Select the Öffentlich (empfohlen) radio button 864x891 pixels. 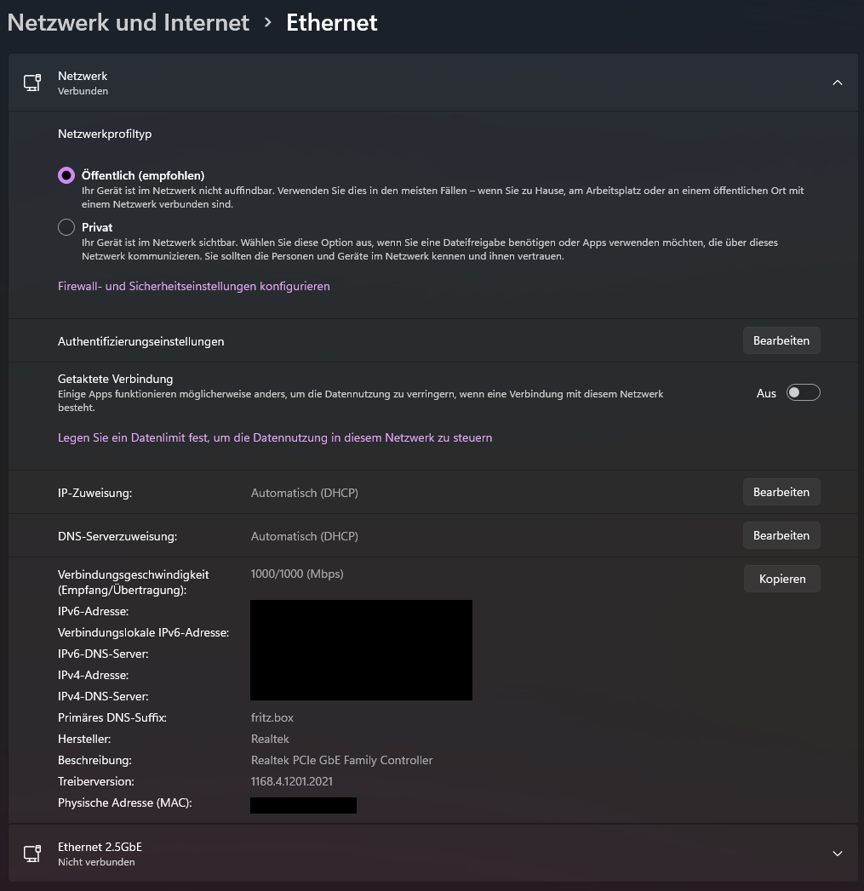66,175
